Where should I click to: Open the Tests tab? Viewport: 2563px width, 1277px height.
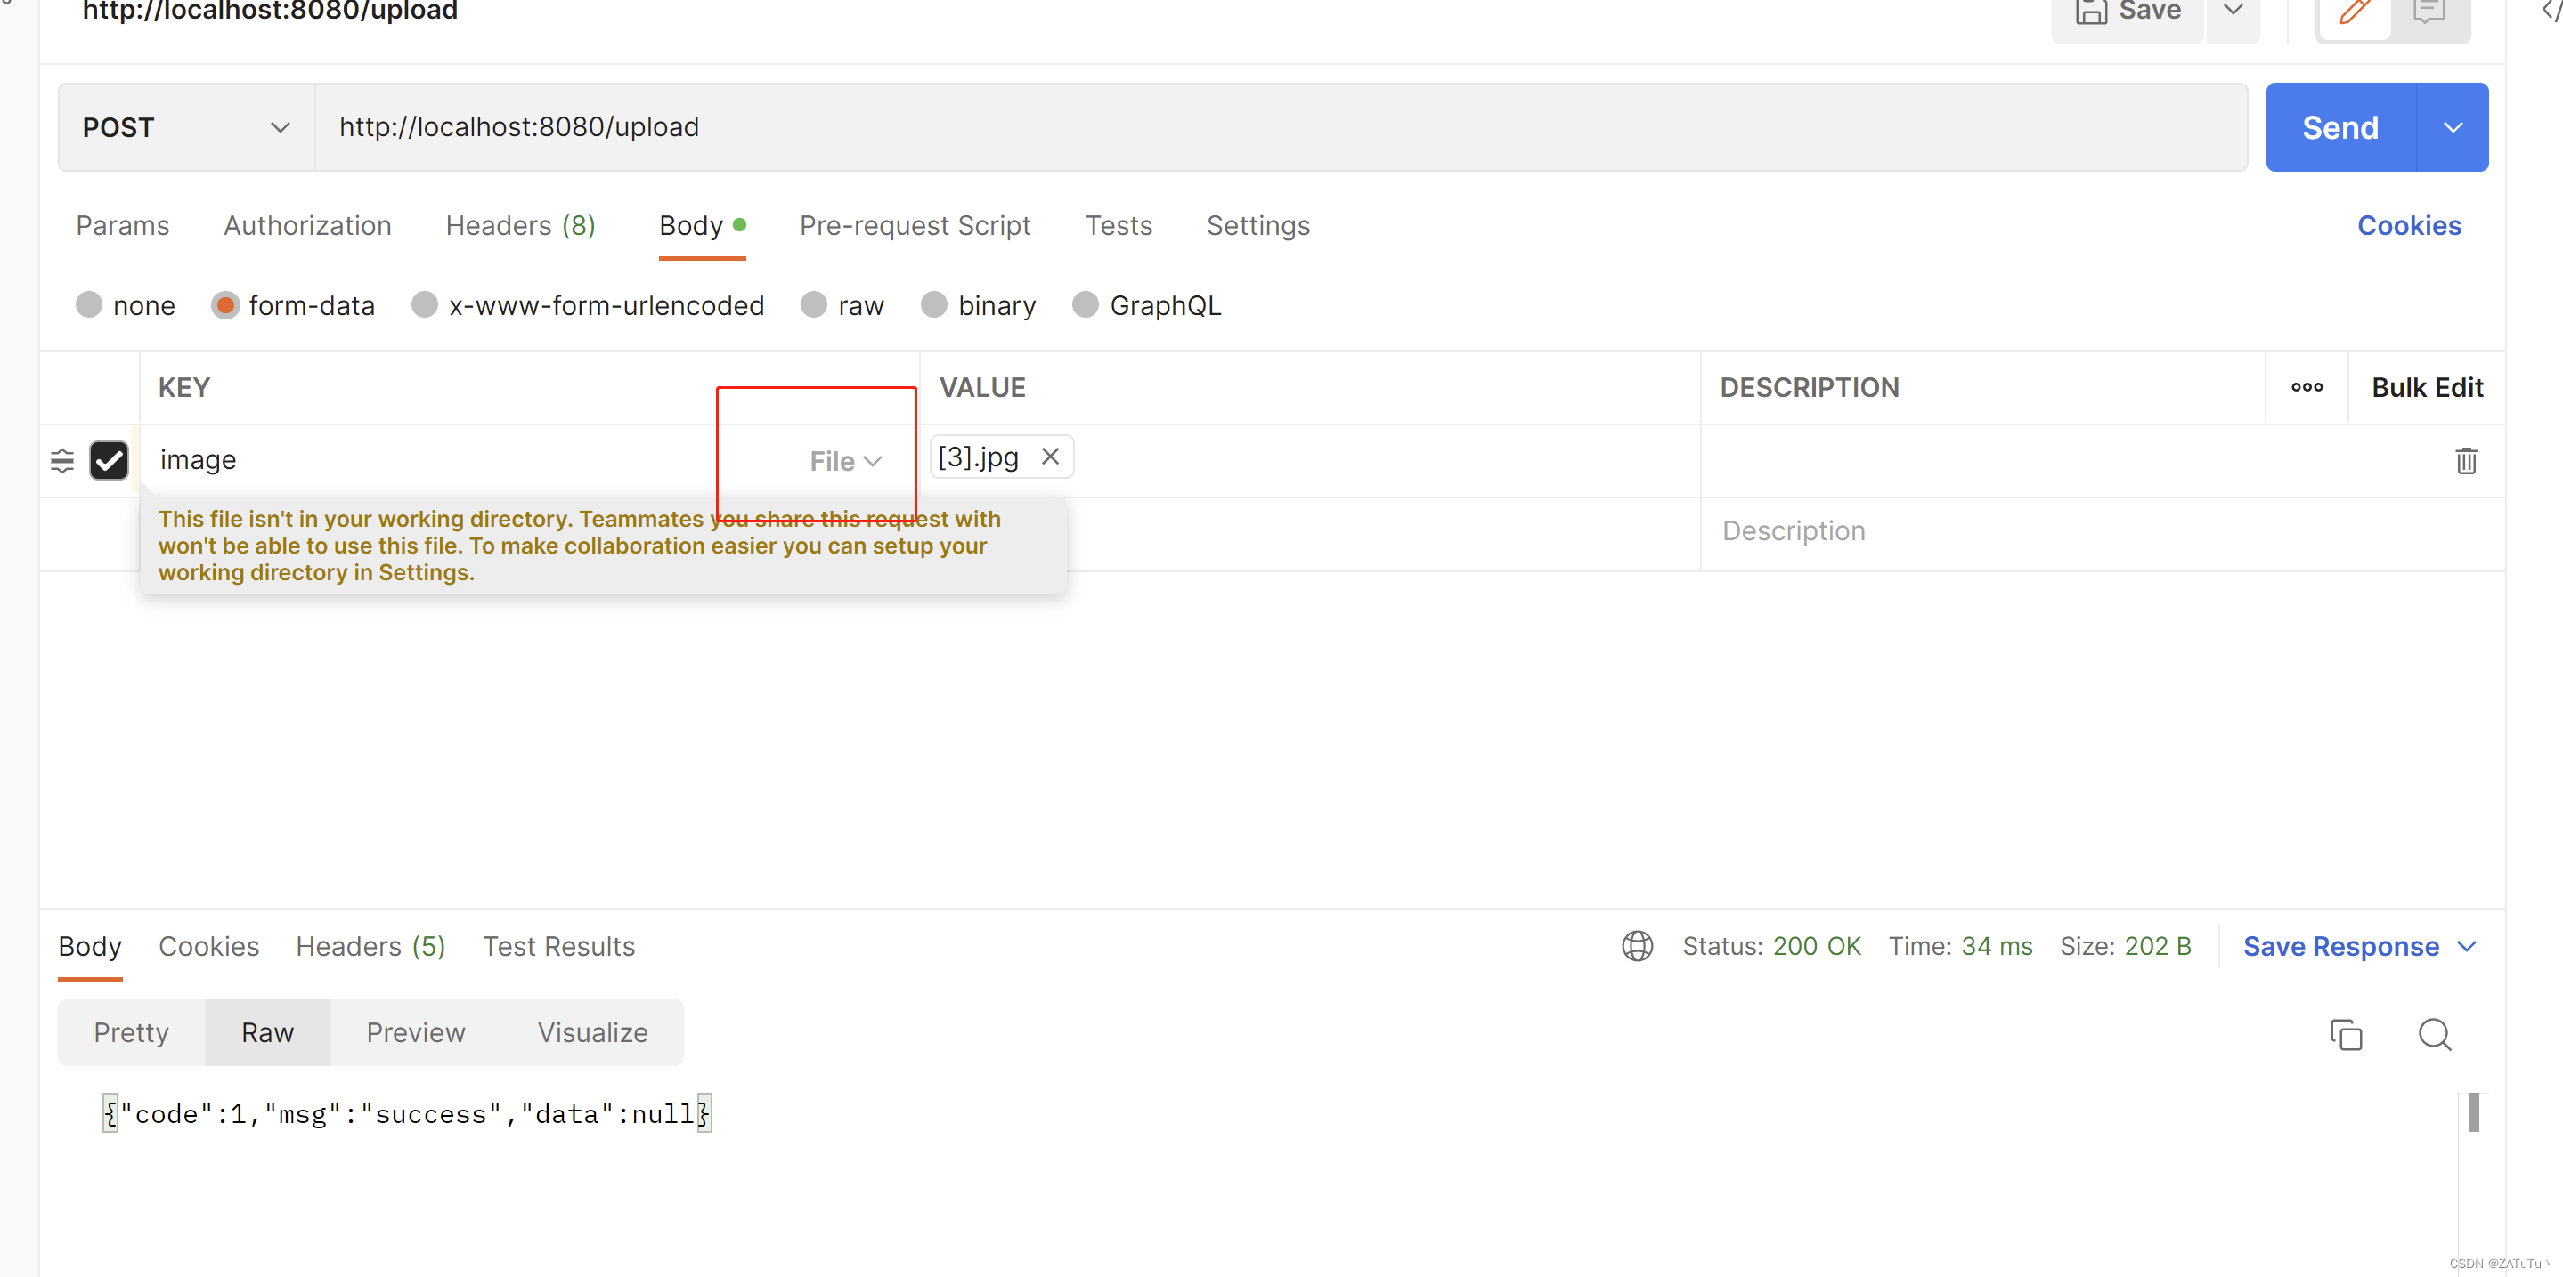tap(1119, 226)
